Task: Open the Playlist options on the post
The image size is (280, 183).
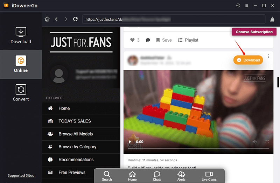Action: coord(188,40)
